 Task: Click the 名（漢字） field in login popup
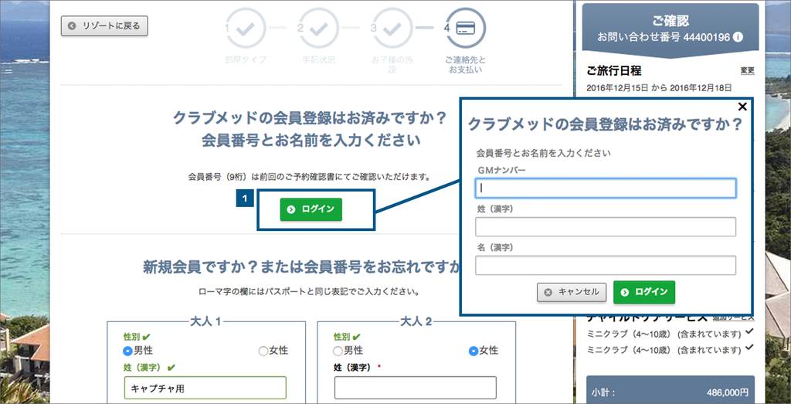[606, 265]
